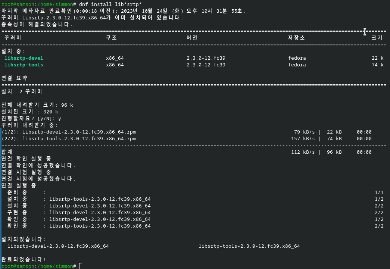
Task: Click the fedora repository in libsrtp-devel row
Action: 297,58
